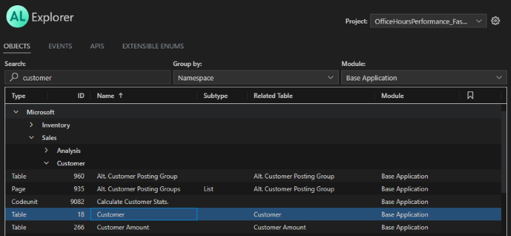Open the APIS tab
The width and height of the screenshot is (511, 236).
pyautogui.click(x=97, y=46)
